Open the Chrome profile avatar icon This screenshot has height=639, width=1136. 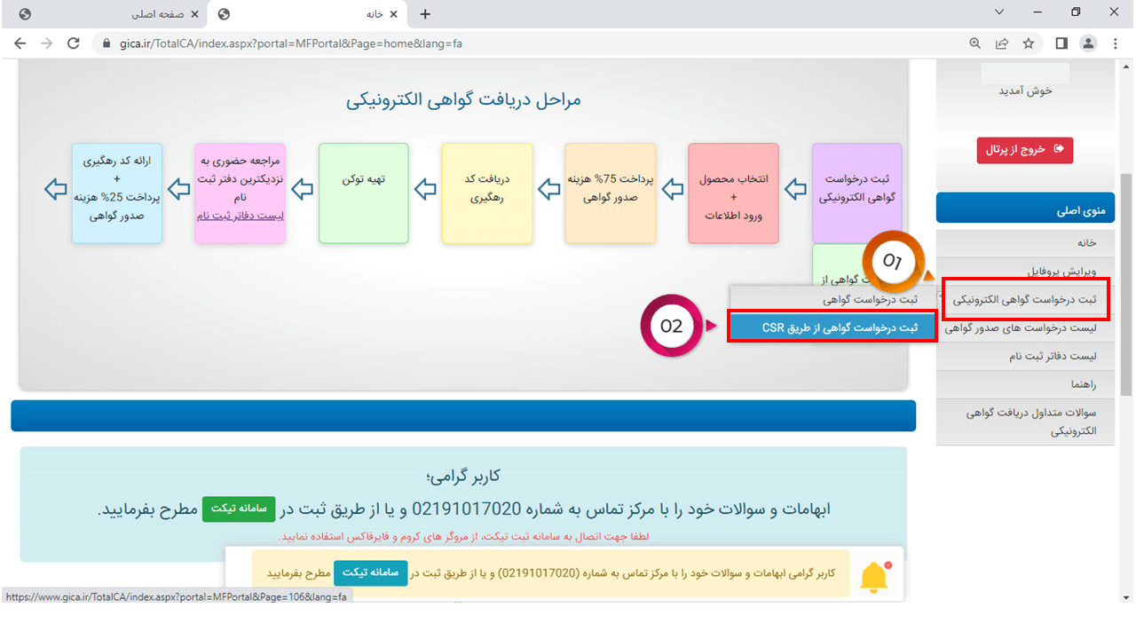[1088, 43]
